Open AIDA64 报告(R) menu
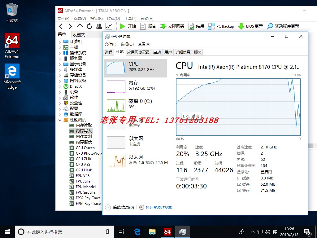This screenshot has height=238, width=317. (97, 18)
